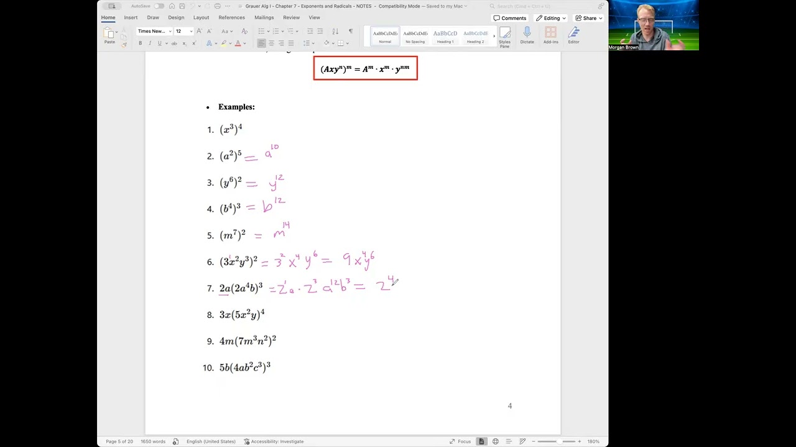Toggle Show paragraph marks
This screenshot has height=447, width=796.
tap(350, 31)
